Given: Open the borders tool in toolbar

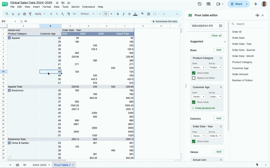Looking at the screenshot, I should pyautogui.click(x=148, y=14).
